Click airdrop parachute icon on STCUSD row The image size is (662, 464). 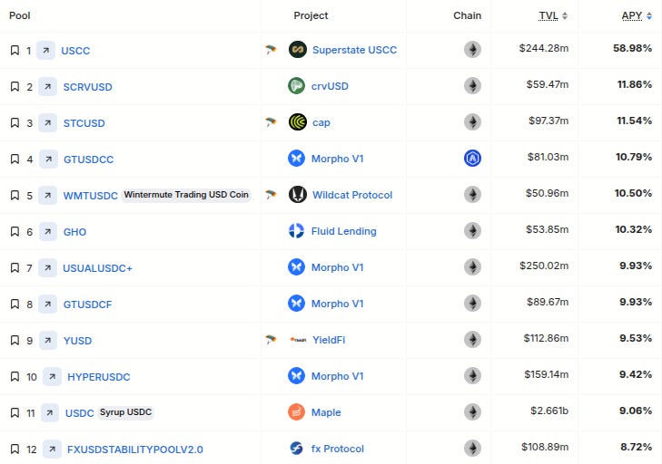pyautogui.click(x=271, y=122)
